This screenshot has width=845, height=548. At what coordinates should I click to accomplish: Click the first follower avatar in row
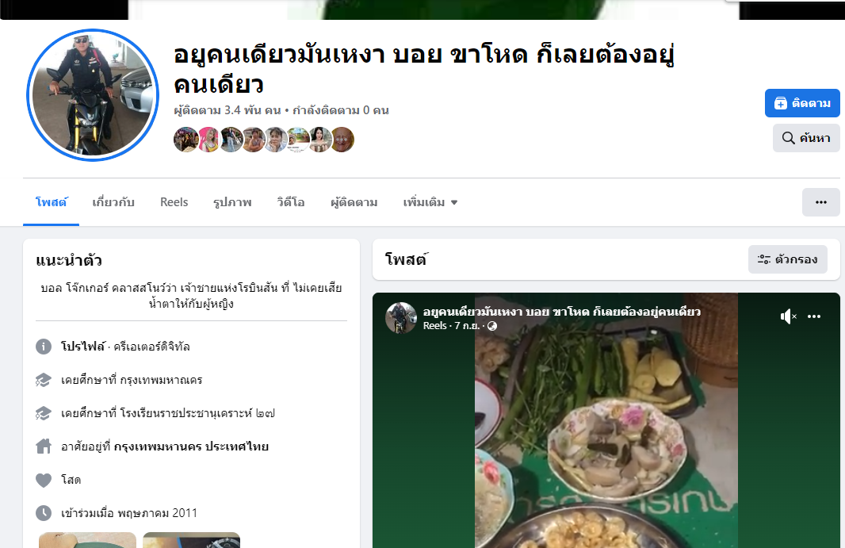tap(186, 140)
